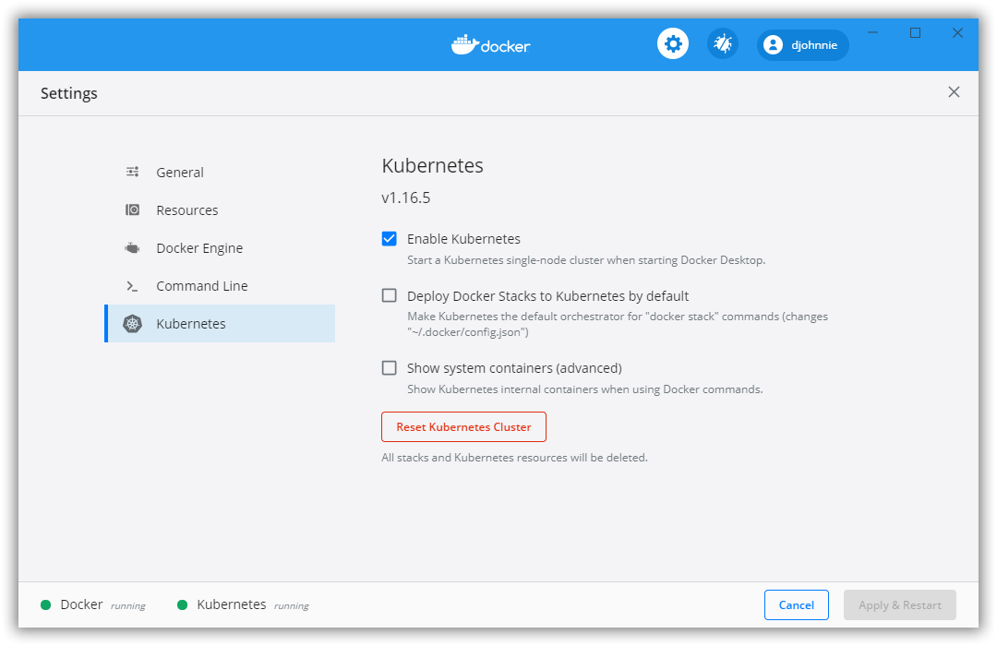Uncheck Enable Kubernetes checkbox
Viewport: 997px width, 646px height.
[390, 238]
